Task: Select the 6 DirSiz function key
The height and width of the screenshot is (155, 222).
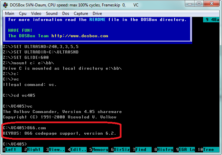Action: click(120, 150)
